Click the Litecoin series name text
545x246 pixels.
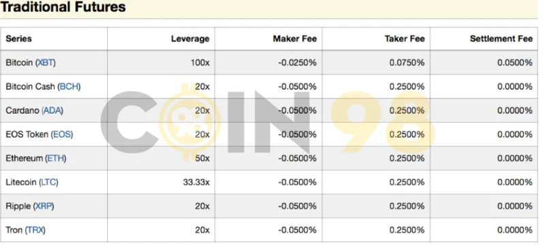coord(21,182)
